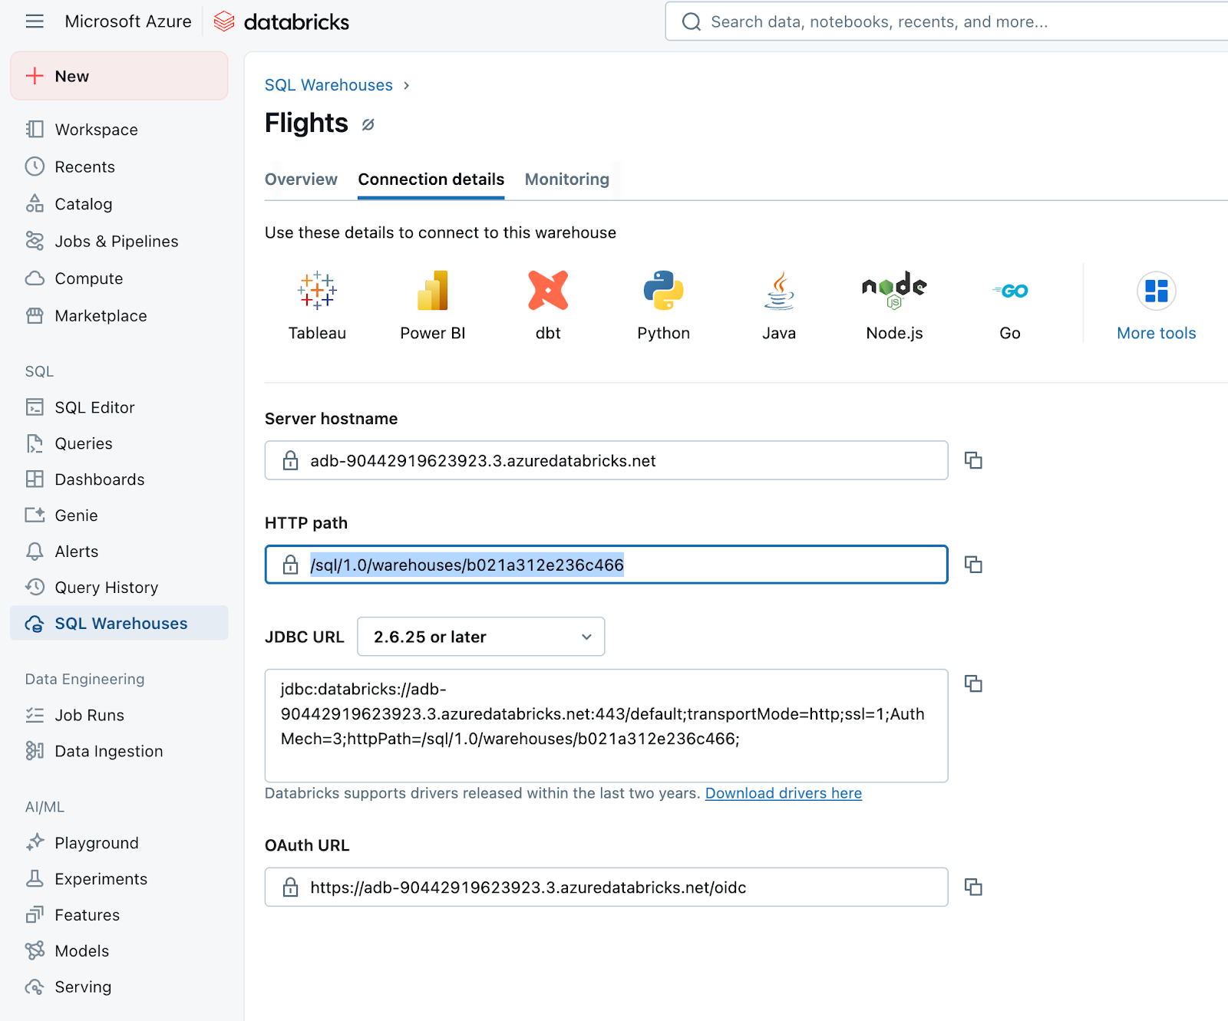Image resolution: width=1228 pixels, height=1021 pixels.
Task: Click the New button in sidebar
Action: (x=119, y=76)
